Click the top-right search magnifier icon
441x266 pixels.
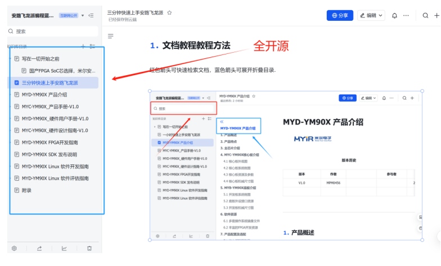[x=426, y=16]
